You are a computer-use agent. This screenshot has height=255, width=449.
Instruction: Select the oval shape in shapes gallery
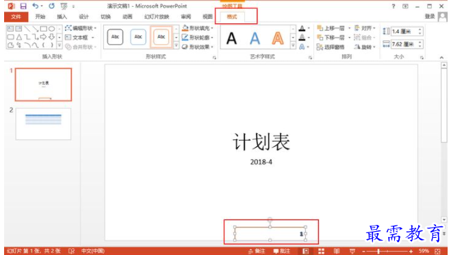[51, 29]
